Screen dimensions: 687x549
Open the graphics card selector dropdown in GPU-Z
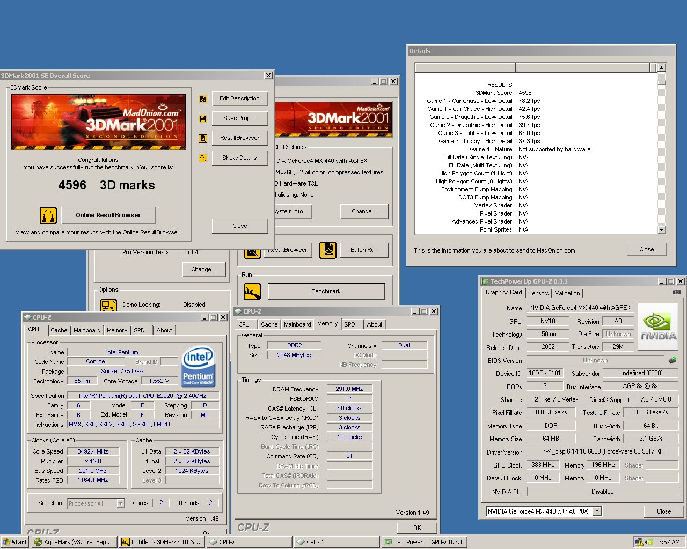pos(597,511)
